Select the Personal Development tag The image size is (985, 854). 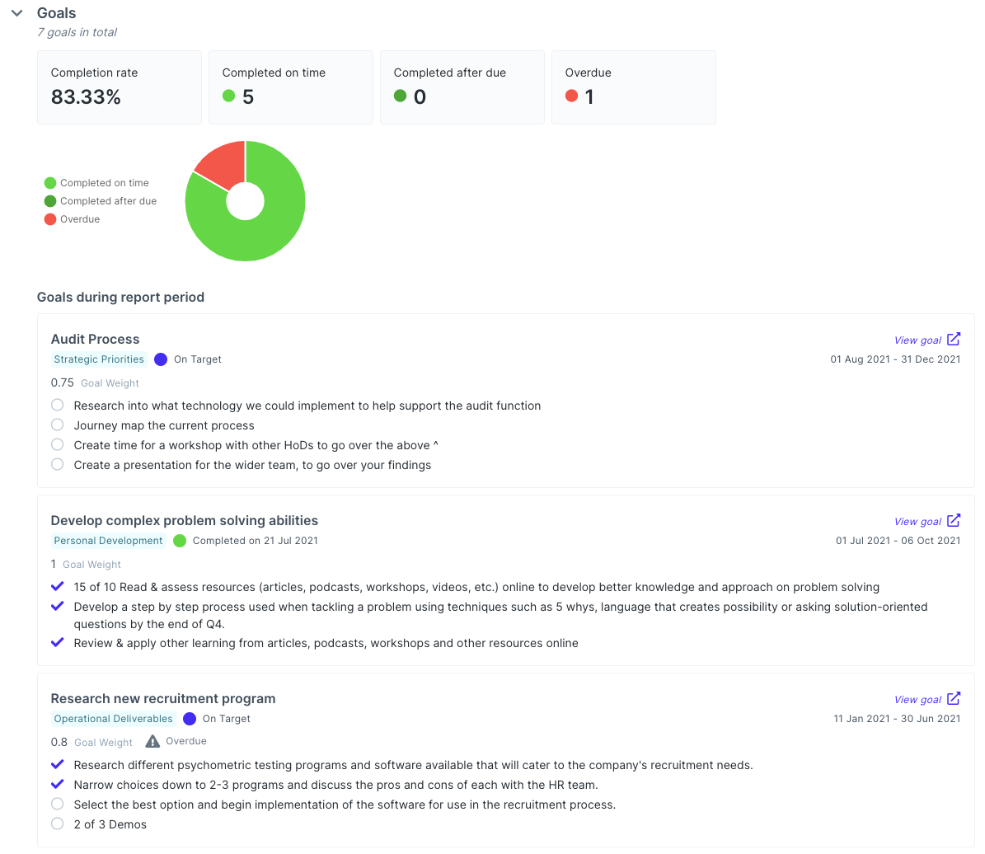pos(108,541)
